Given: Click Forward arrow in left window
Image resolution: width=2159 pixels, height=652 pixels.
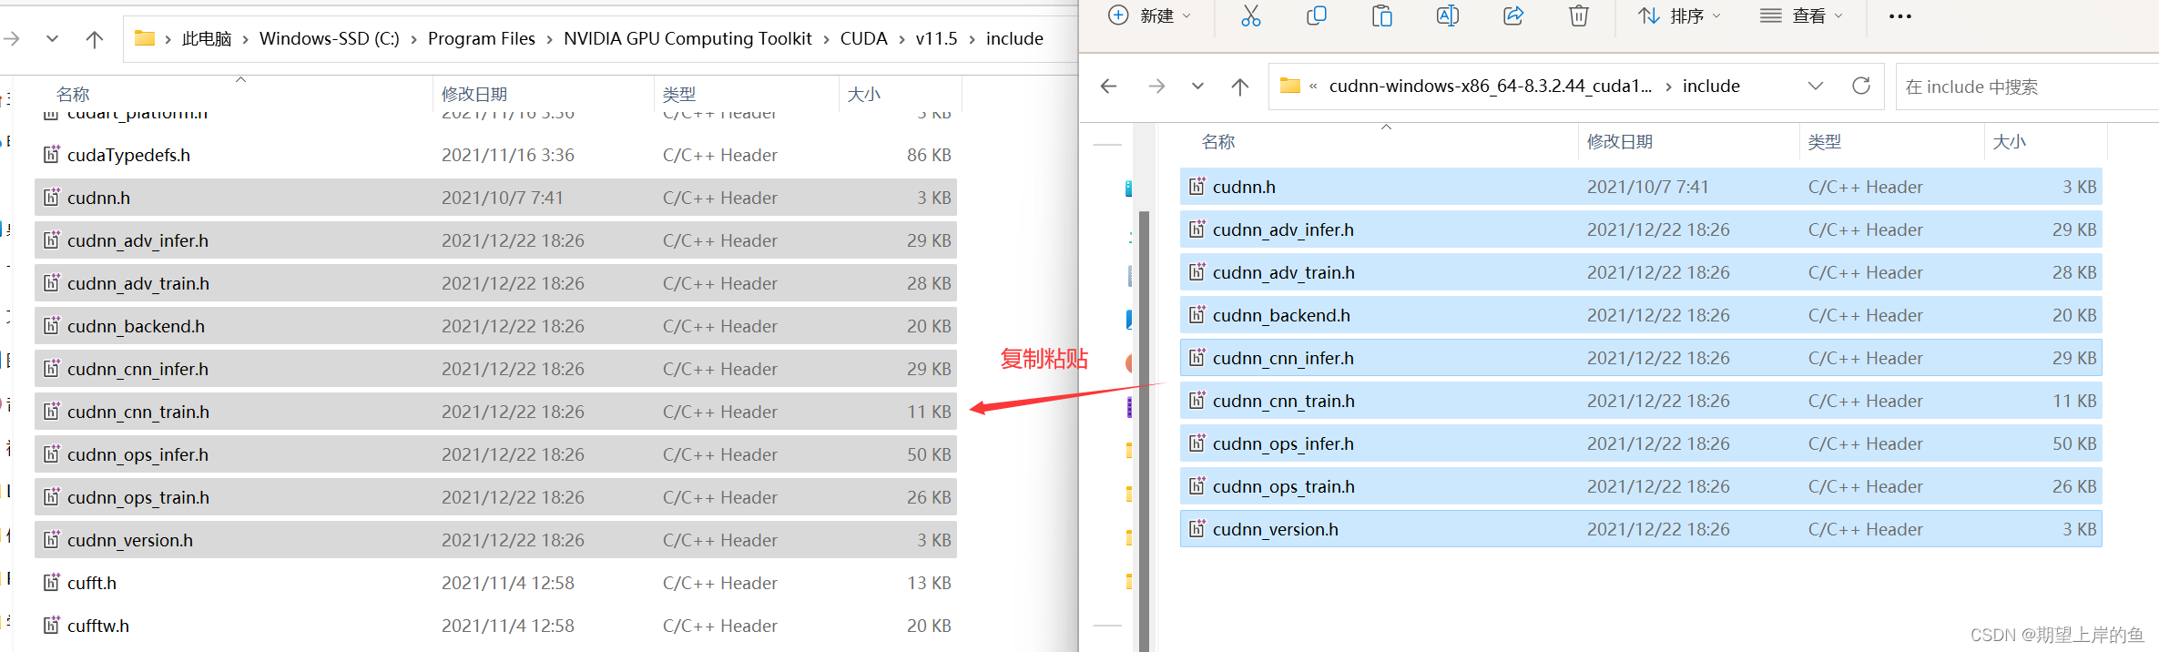Looking at the screenshot, I should [12, 39].
